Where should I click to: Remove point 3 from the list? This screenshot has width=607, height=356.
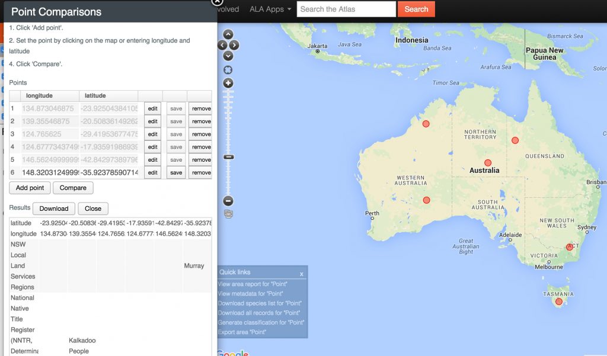tap(200, 134)
